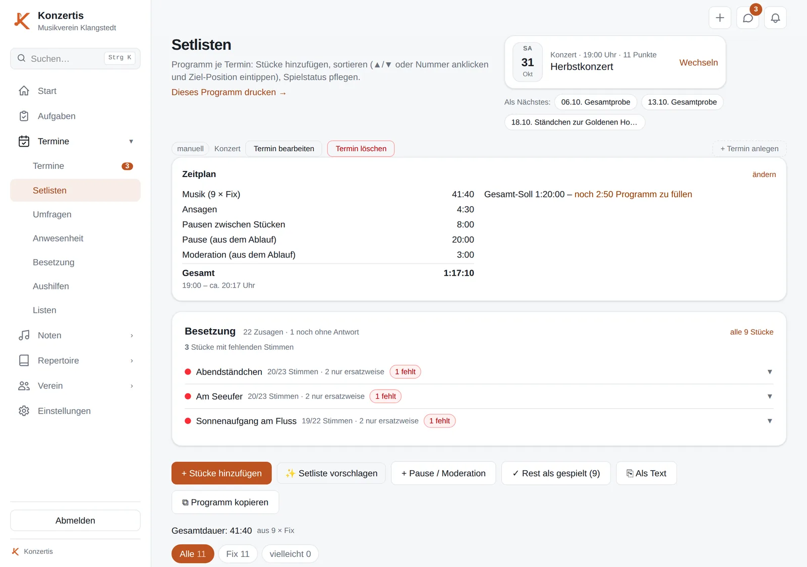
Task: Open the notifications bell icon
Action: point(775,18)
